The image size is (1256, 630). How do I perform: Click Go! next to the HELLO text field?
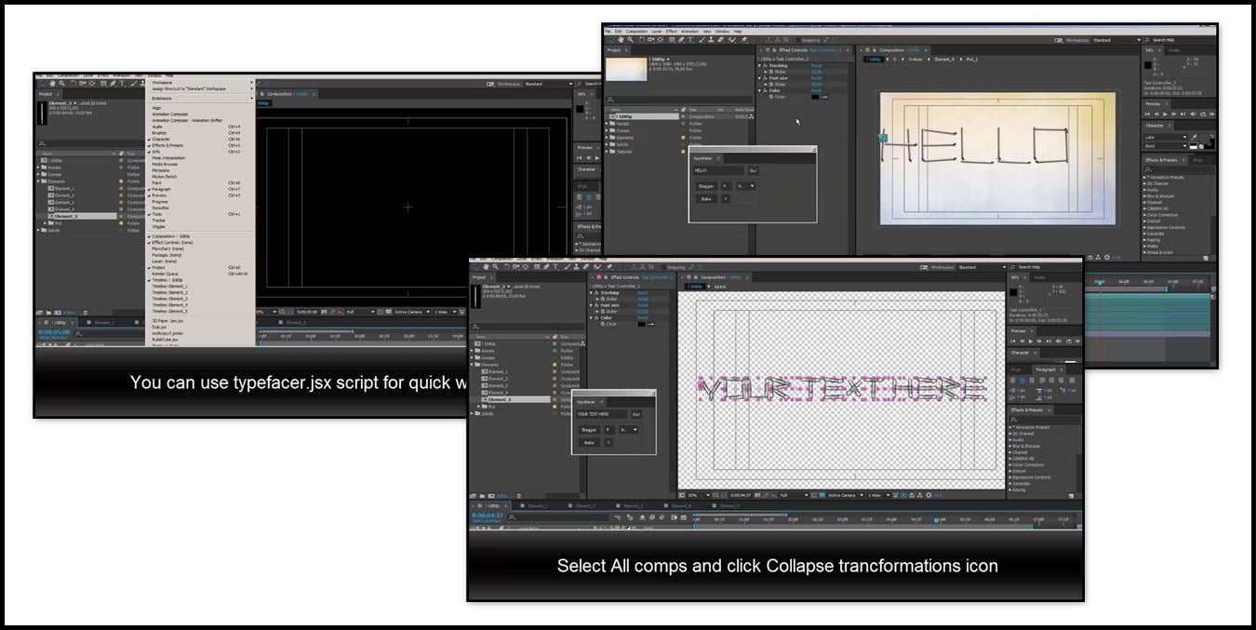754,171
